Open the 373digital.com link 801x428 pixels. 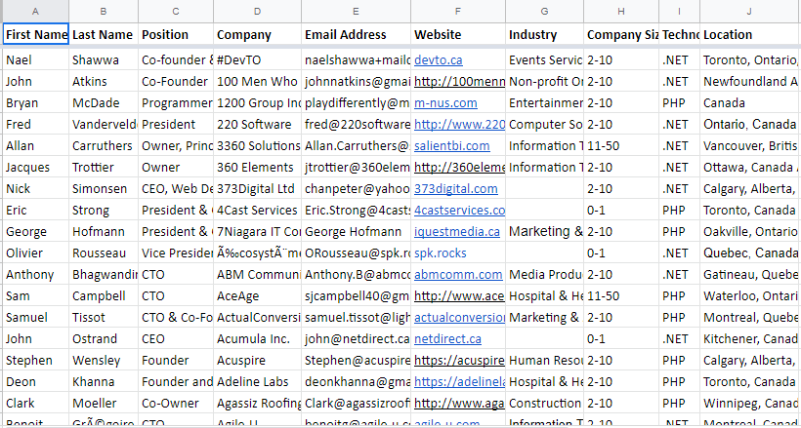[455, 189]
